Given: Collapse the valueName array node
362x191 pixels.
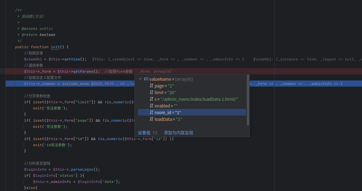Looking at the screenshot, I should 140,79.
